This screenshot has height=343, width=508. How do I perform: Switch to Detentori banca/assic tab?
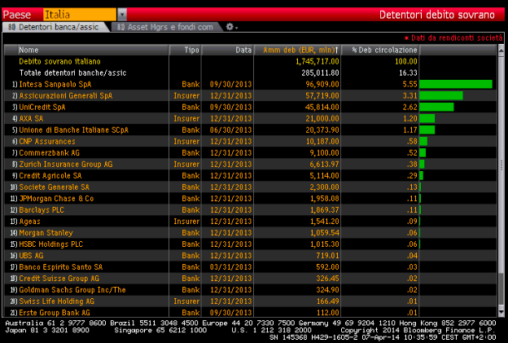point(55,27)
